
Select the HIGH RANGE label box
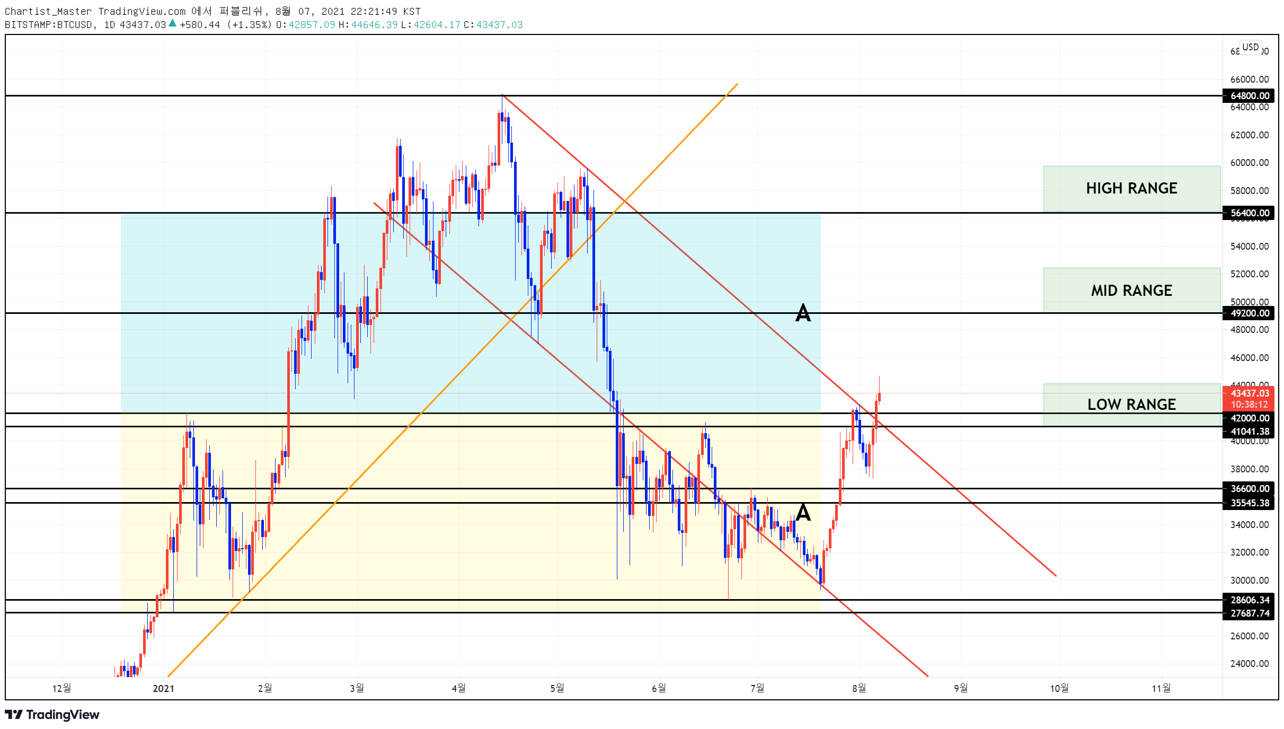point(1131,188)
